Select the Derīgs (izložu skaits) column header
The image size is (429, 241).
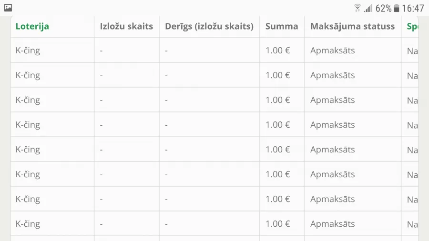point(209,26)
